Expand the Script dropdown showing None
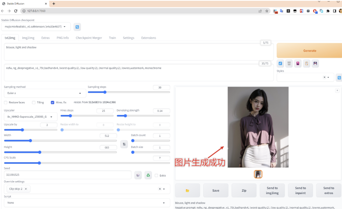Image resolution: width=342 pixels, height=209 pixels. pos(87,203)
